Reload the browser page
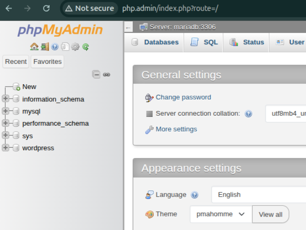This screenshot has height=230, width=306. 46,9
